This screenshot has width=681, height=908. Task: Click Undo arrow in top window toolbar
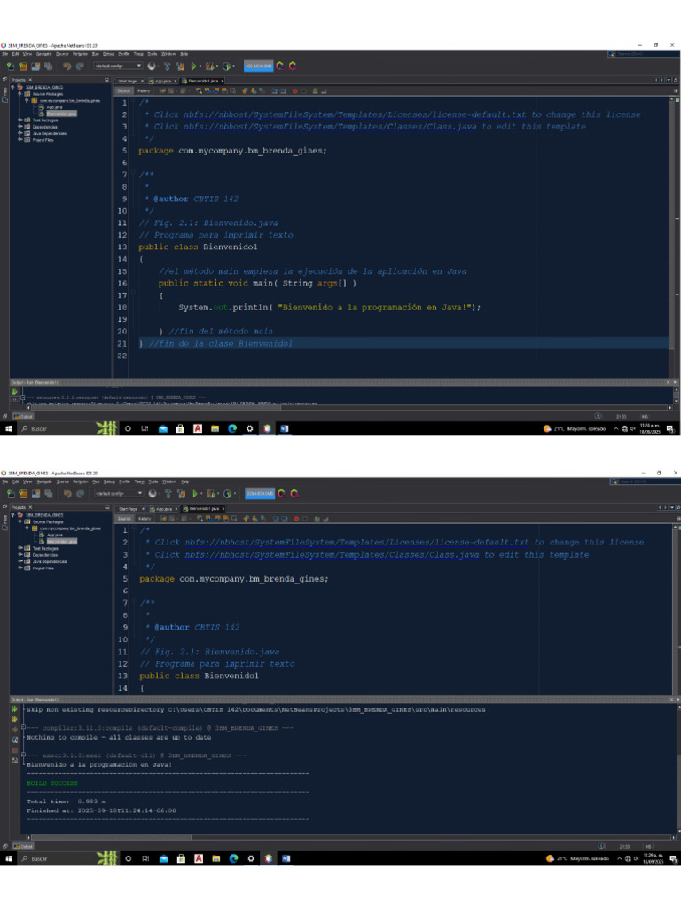pyautogui.click(x=67, y=66)
